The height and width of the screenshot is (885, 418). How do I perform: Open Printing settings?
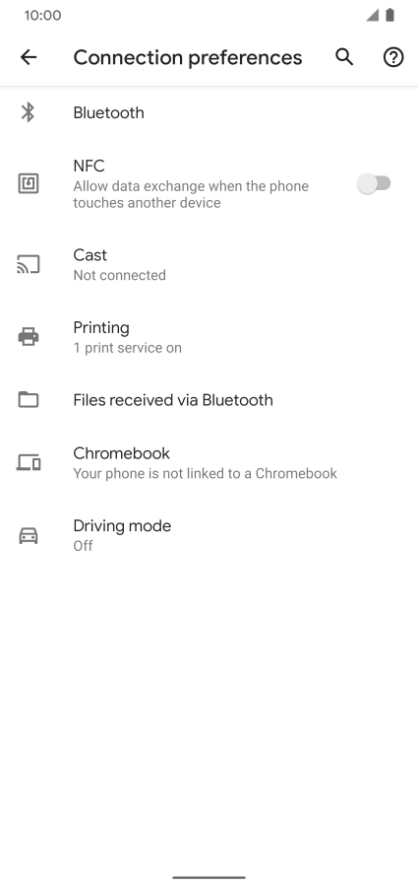pyautogui.click(x=209, y=337)
